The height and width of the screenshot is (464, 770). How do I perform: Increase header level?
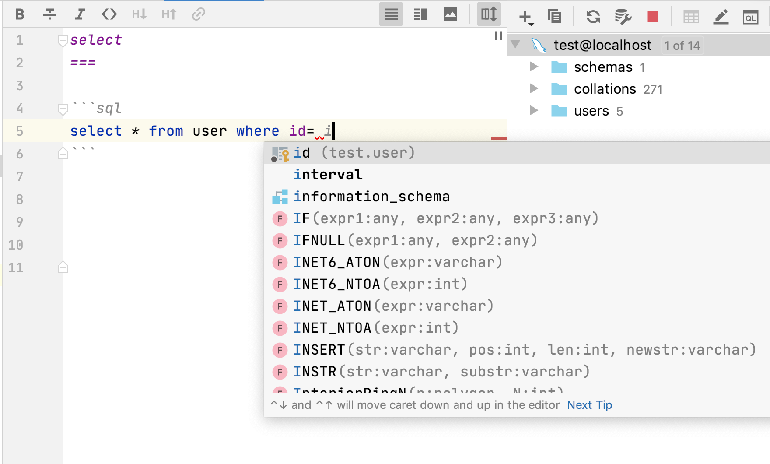point(169,14)
